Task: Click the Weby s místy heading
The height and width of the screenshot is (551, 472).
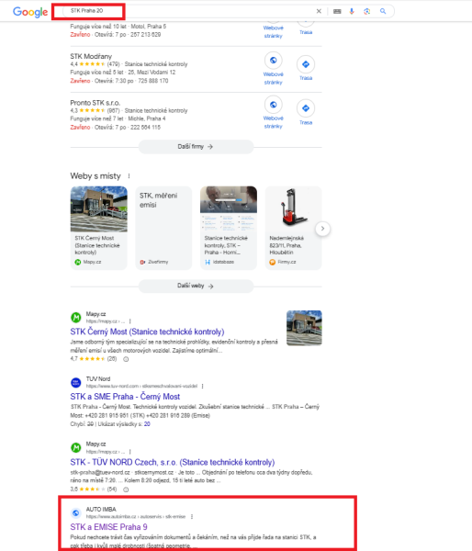Action: 96,176
